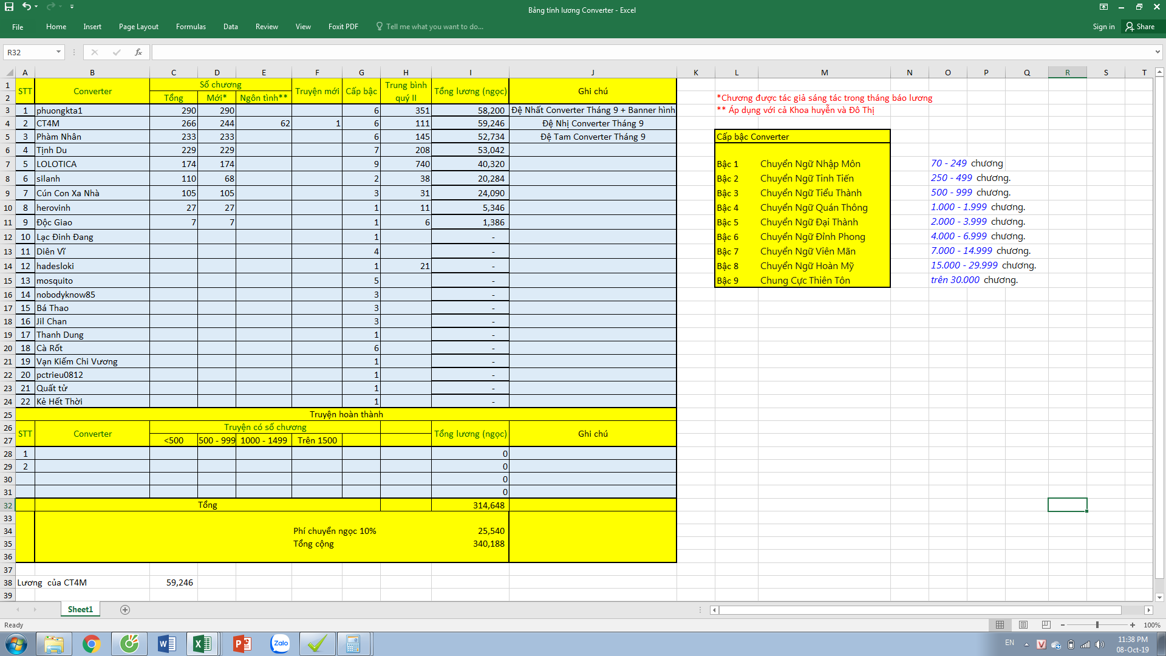The height and width of the screenshot is (656, 1166).
Task: Click the new sheet plus icon
Action: (125, 610)
